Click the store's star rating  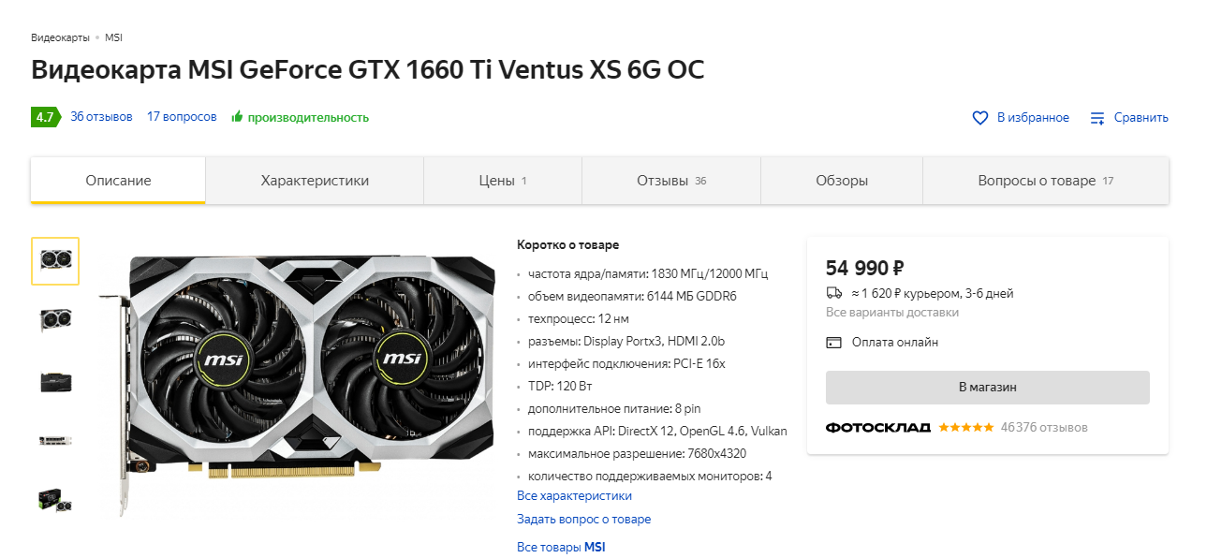point(965,428)
